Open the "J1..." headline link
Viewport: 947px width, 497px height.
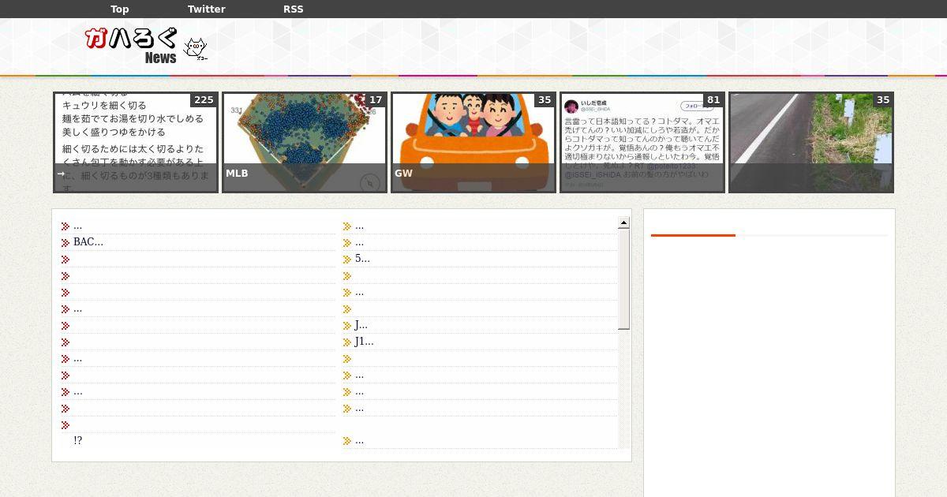pyautogui.click(x=365, y=342)
